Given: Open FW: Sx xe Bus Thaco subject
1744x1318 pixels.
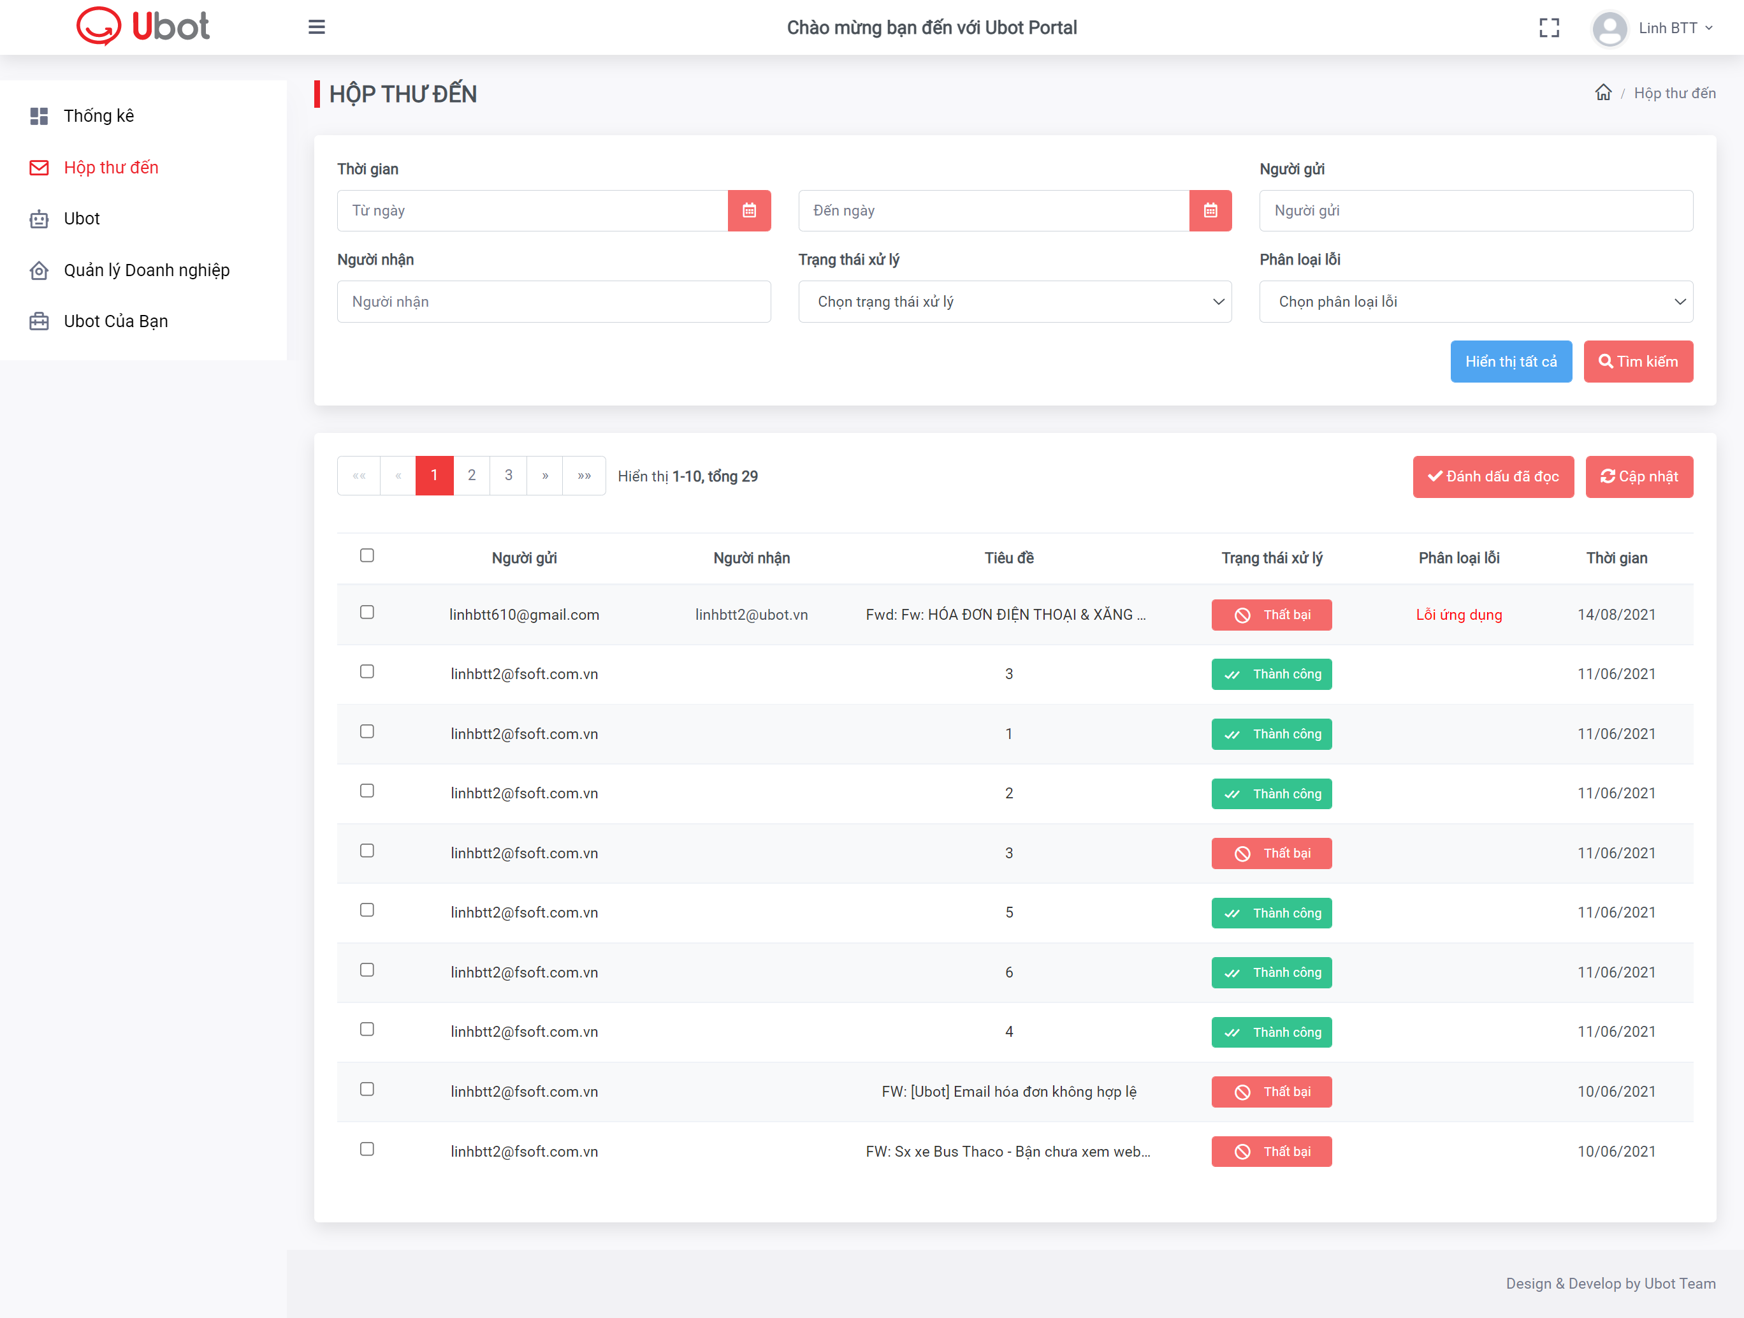Looking at the screenshot, I should (1008, 1152).
